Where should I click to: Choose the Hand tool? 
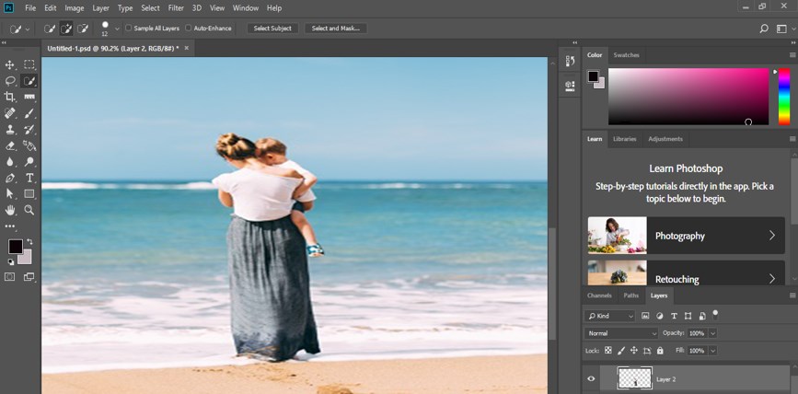pyautogui.click(x=10, y=210)
